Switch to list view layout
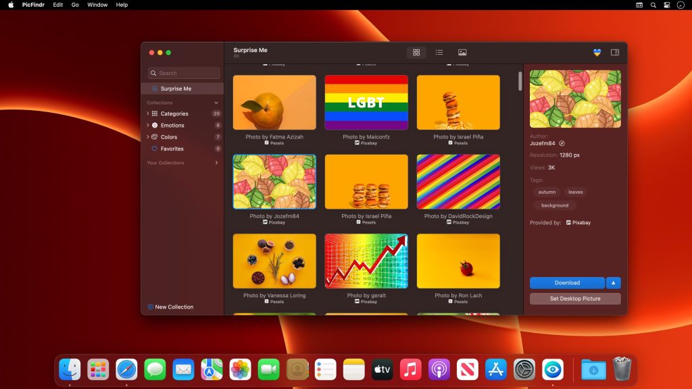The height and width of the screenshot is (389, 692). tap(439, 52)
